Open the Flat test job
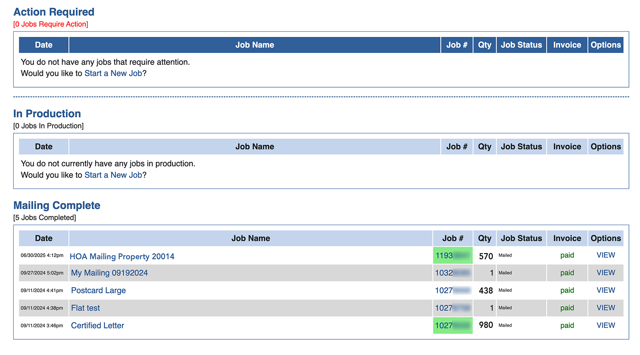Image resolution: width=640 pixels, height=355 pixels. 85,308
